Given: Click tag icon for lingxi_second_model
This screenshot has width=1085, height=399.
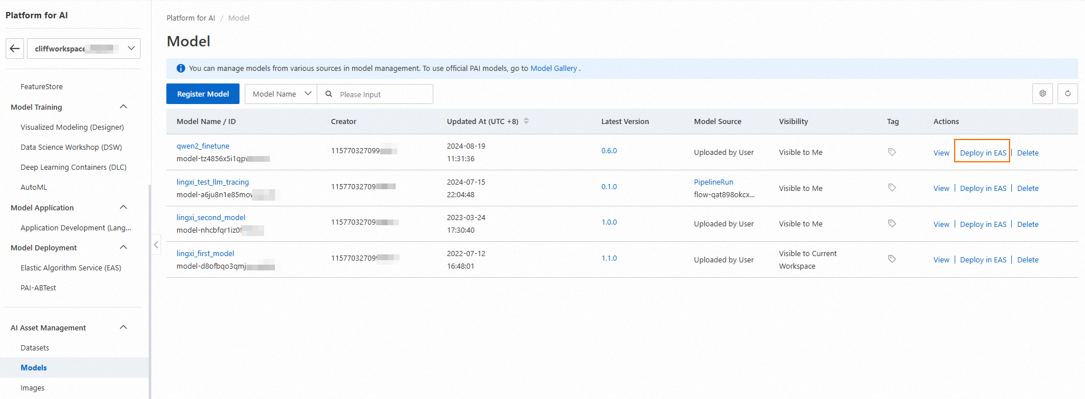Looking at the screenshot, I should tap(892, 224).
